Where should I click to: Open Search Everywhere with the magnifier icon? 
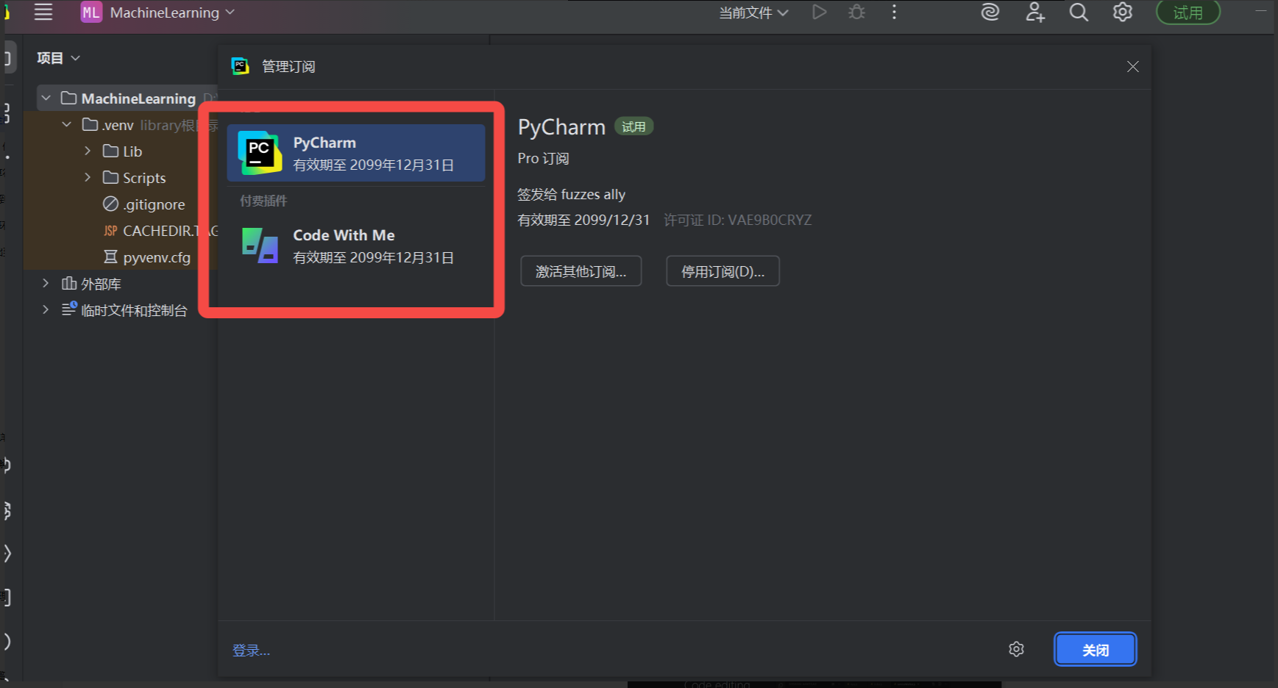pos(1079,12)
